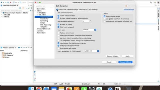
Task: Expand the Data Editor tree node
Action: tap(37, 13)
